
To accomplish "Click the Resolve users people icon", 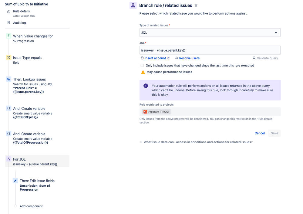I will (177, 58).
